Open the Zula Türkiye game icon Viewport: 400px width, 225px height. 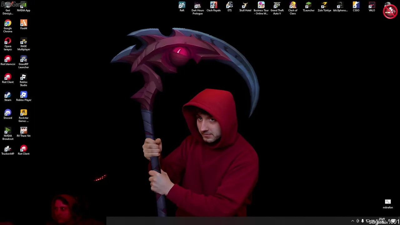pyautogui.click(x=324, y=7)
